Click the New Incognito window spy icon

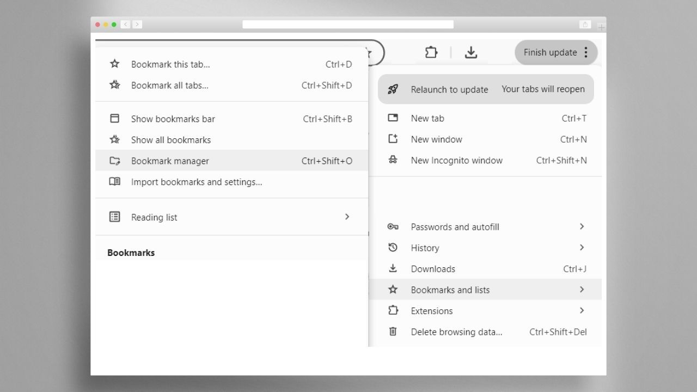(x=393, y=160)
